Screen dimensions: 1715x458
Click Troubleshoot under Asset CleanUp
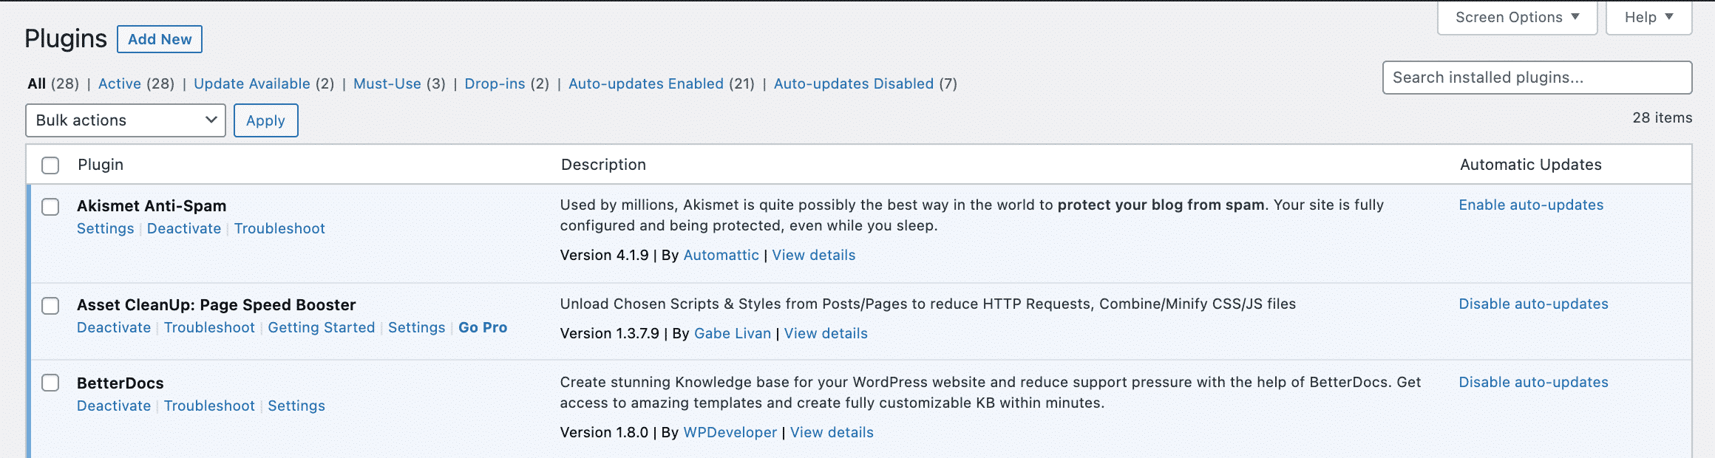[209, 327]
